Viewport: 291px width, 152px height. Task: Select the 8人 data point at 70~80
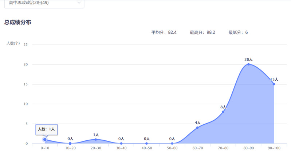(223, 112)
